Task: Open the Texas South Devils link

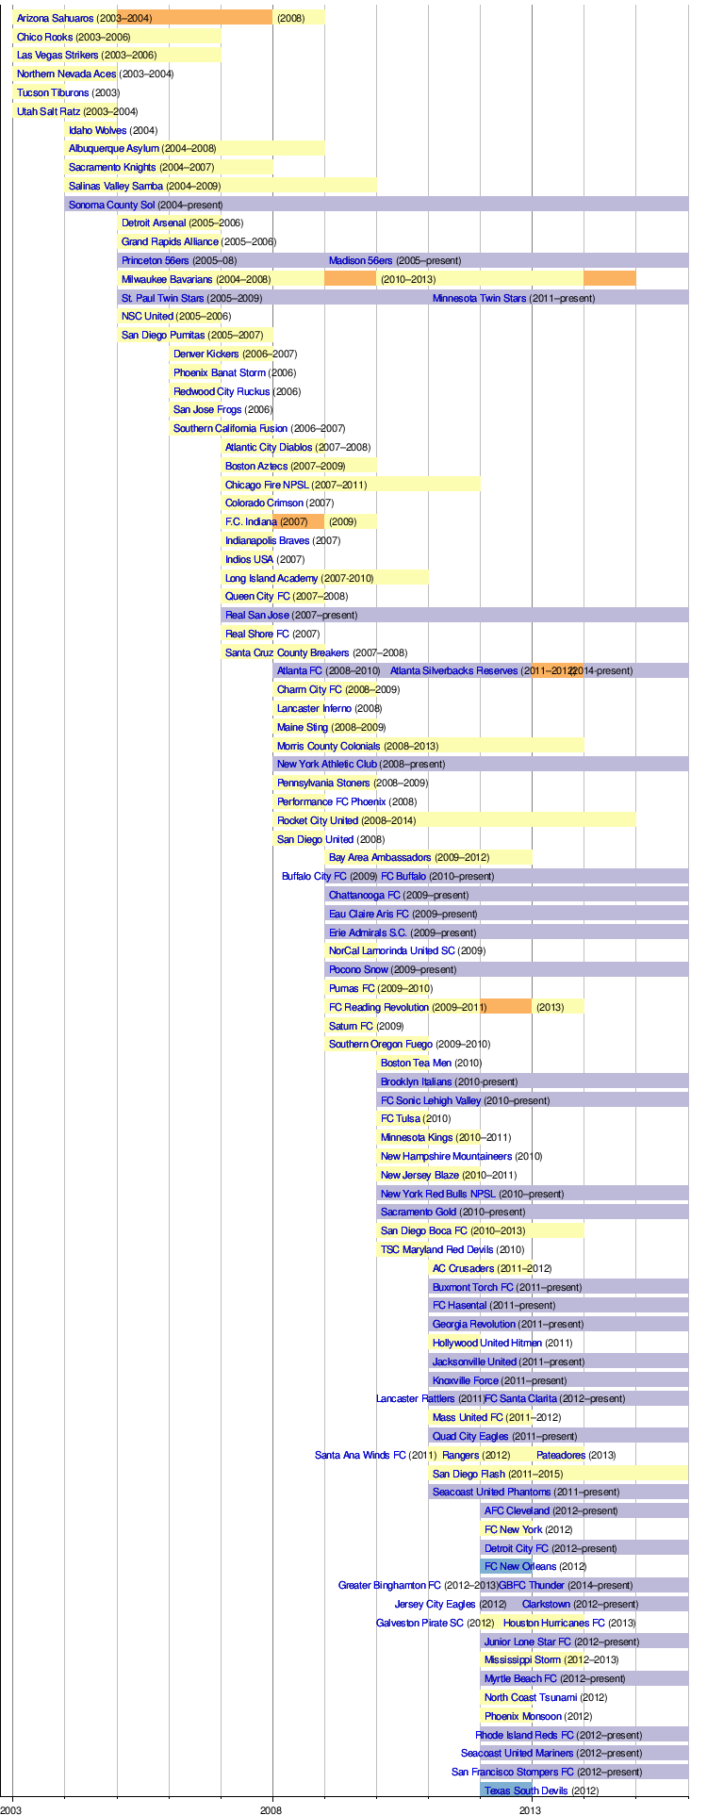Action: [525, 1790]
